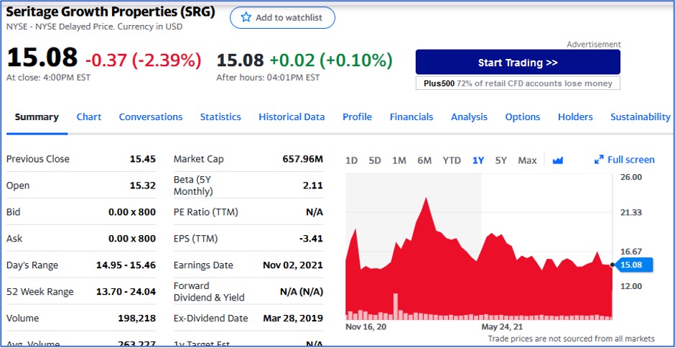Select the Summary tab

tap(37, 117)
